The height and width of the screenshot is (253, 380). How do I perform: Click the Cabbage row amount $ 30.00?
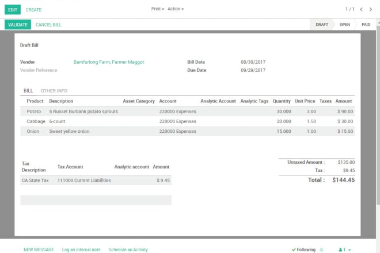[x=345, y=121]
